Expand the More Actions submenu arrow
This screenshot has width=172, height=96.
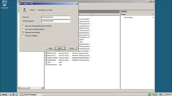pyautogui.click(x=153, y=17)
